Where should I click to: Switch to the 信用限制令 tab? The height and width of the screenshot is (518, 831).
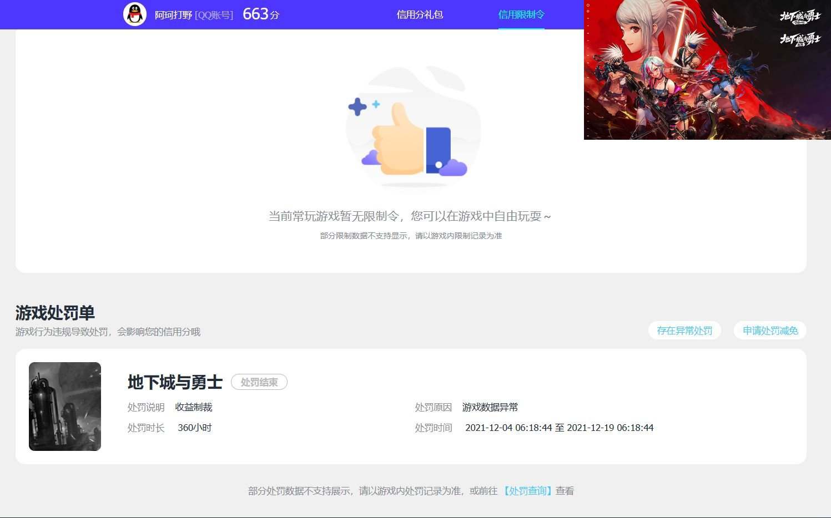[521, 14]
